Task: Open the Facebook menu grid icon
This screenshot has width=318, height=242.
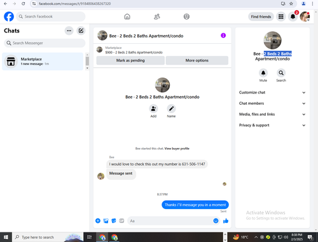Action: 281,17
